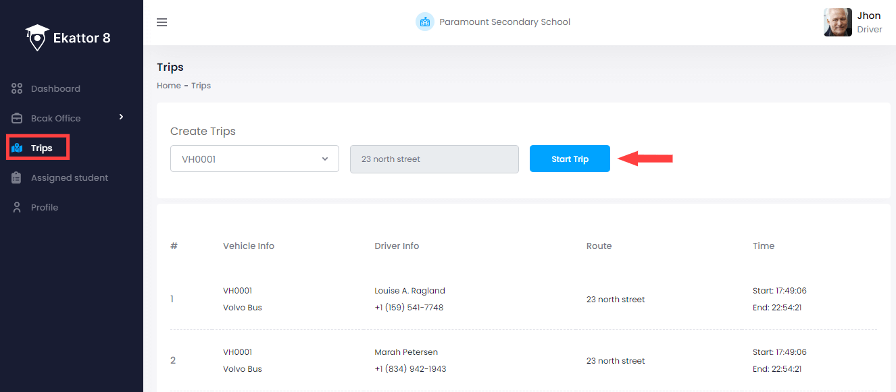Viewport: 896px width, 392px height.
Task: Click the hamburger menu icon
Action: click(161, 22)
